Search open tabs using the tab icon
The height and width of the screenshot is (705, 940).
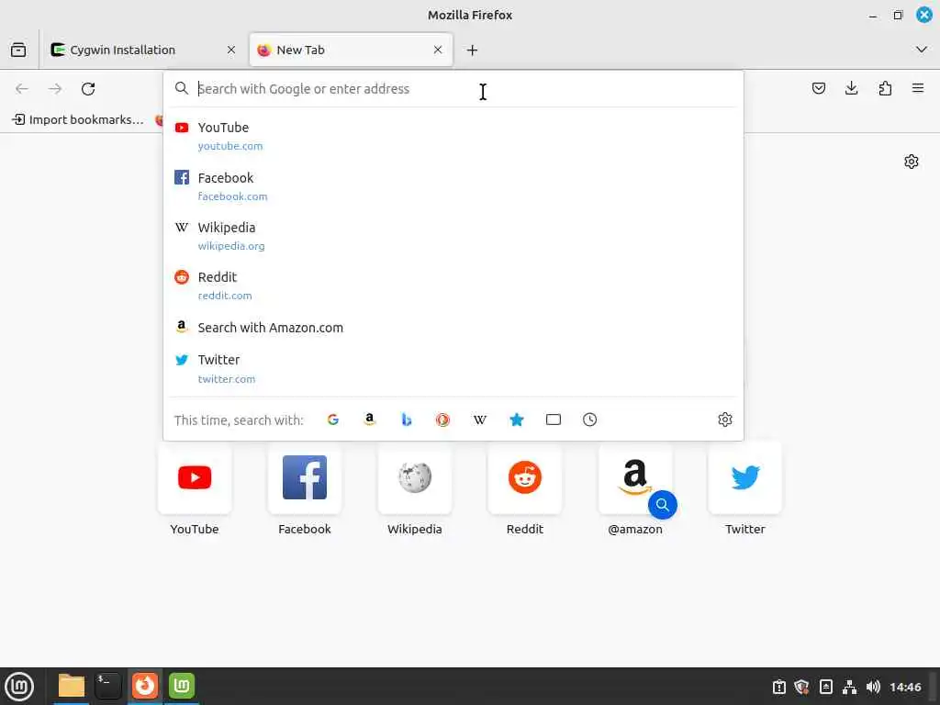click(x=554, y=420)
